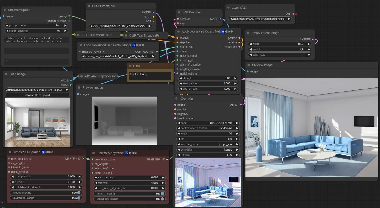Viewport: 380px width, 208px height.
Task: Expand the collapsed AIO Aux Preprocessor node dot
Action: (x=81, y=76)
